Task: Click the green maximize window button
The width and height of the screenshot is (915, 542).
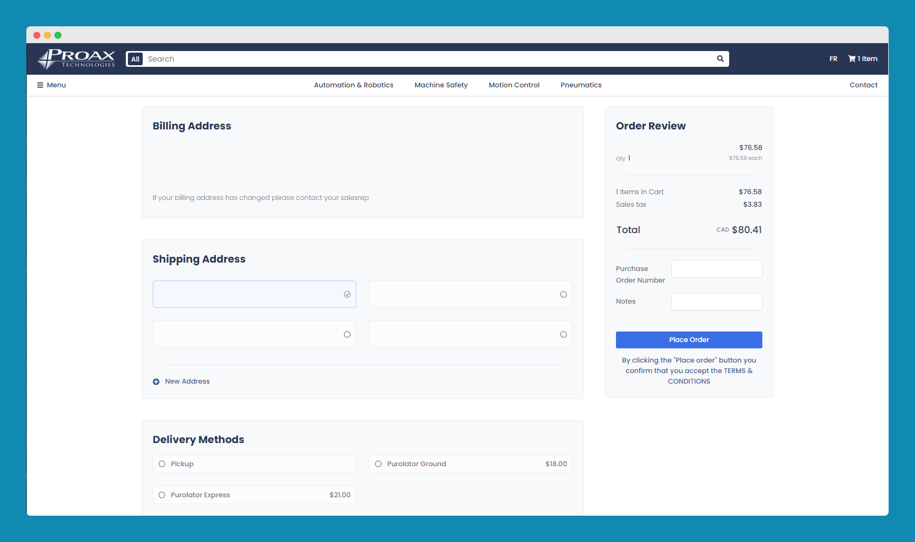Action: [58, 35]
